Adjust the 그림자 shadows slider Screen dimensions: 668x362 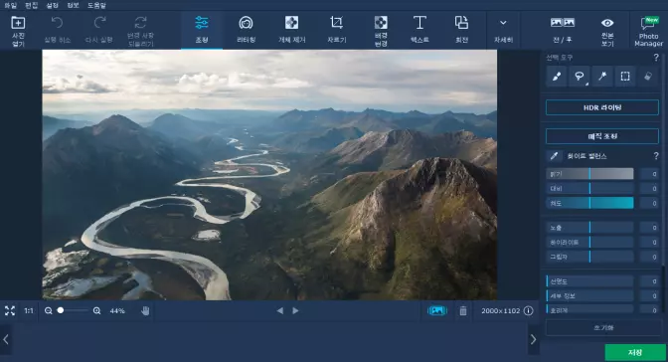pyautogui.click(x=589, y=257)
